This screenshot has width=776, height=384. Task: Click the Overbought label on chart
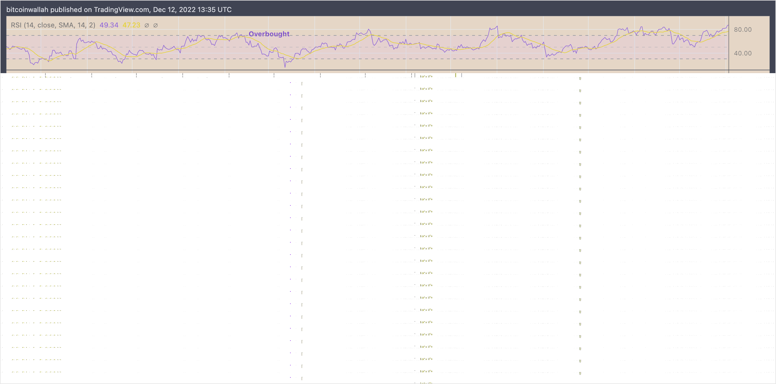(269, 34)
